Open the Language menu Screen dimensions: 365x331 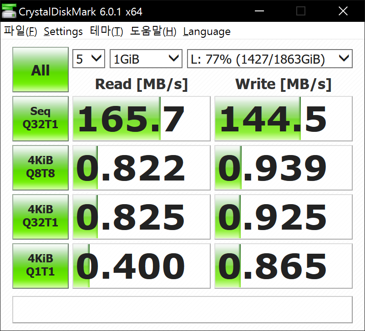pyautogui.click(x=207, y=31)
